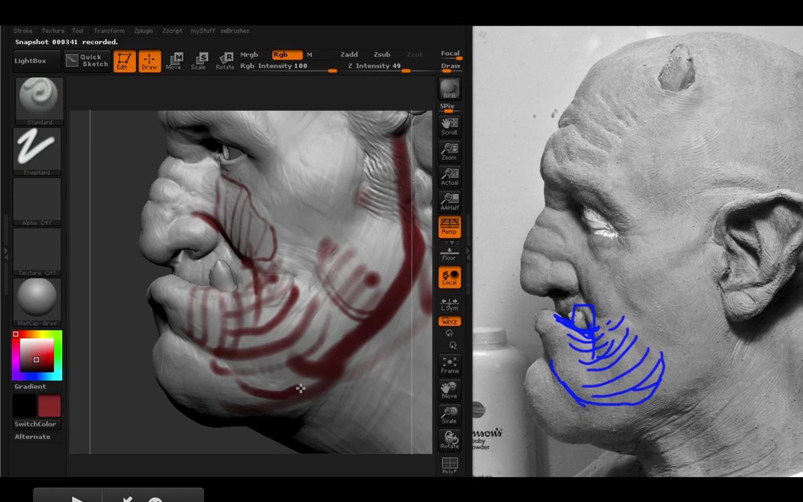Pick a color in the color picker

37,355
